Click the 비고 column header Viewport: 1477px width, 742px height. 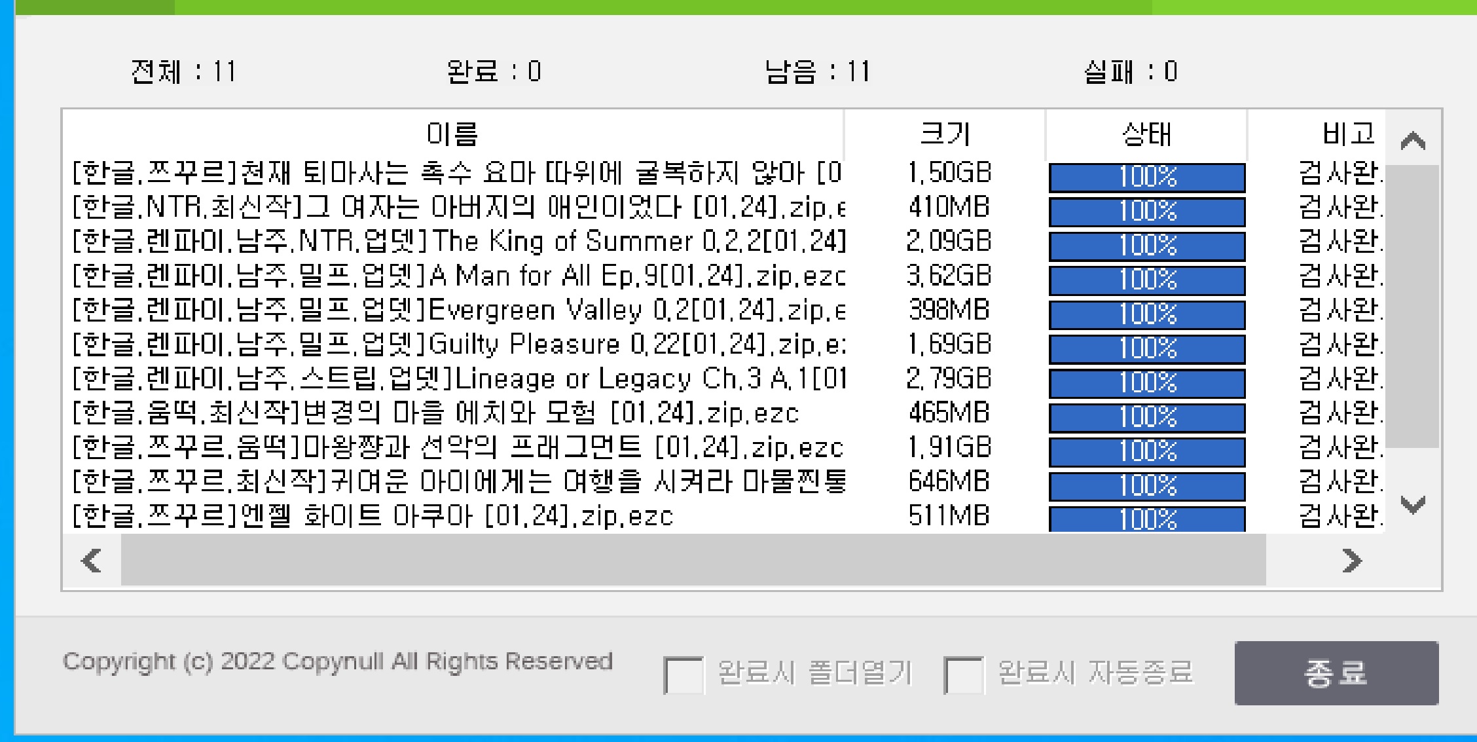(x=1347, y=134)
